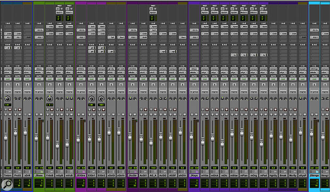Arm the record button on Prc03 track

[20, 110]
